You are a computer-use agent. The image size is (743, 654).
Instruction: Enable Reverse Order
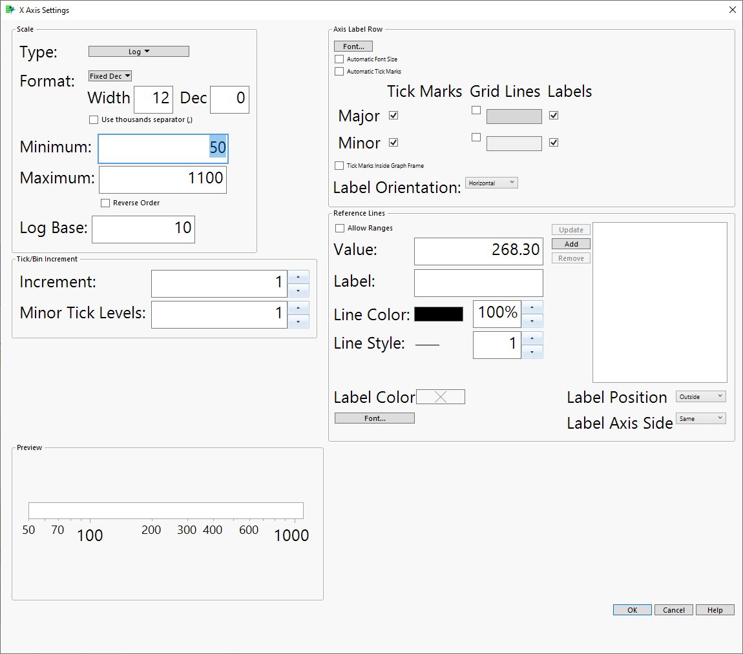pos(105,203)
